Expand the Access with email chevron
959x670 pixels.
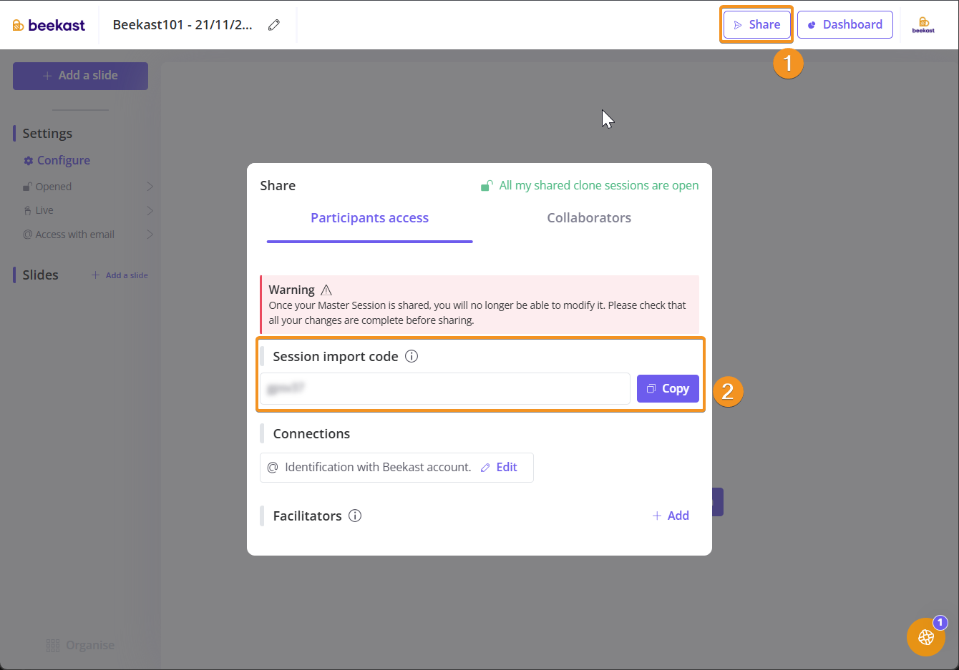[150, 235]
